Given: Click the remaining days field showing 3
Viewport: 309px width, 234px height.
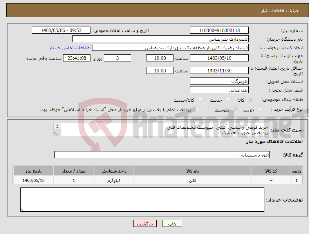Looking at the screenshot, I should tap(117, 58).
